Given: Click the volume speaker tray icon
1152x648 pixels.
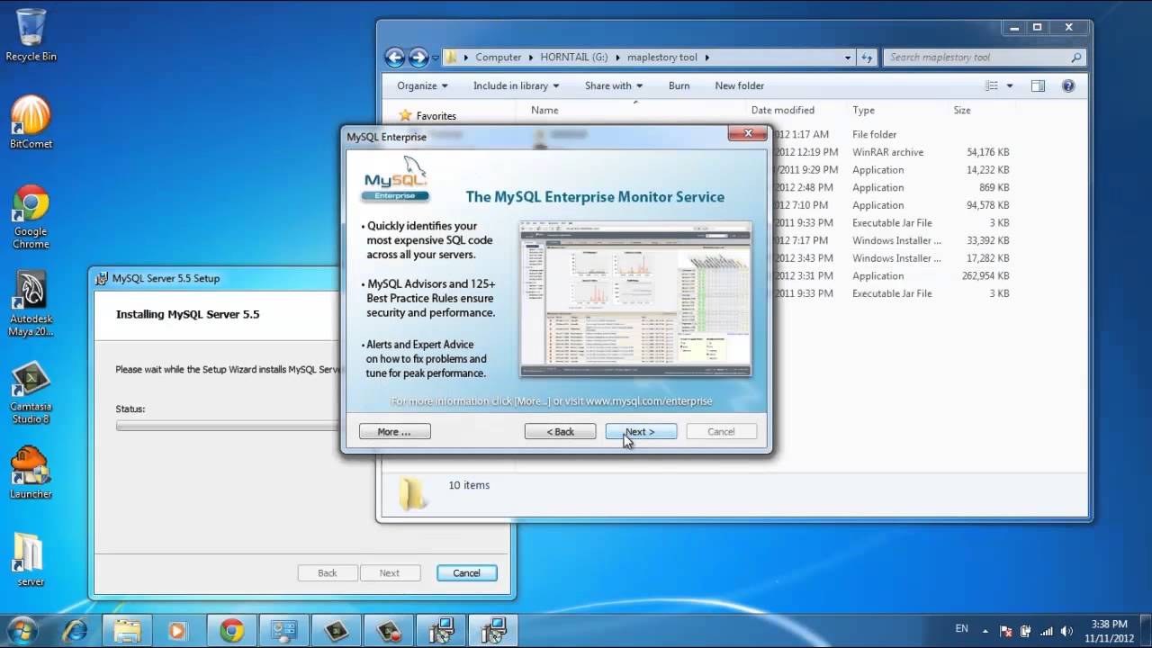Looking at the screenshot, I should tap(1066, 631).
